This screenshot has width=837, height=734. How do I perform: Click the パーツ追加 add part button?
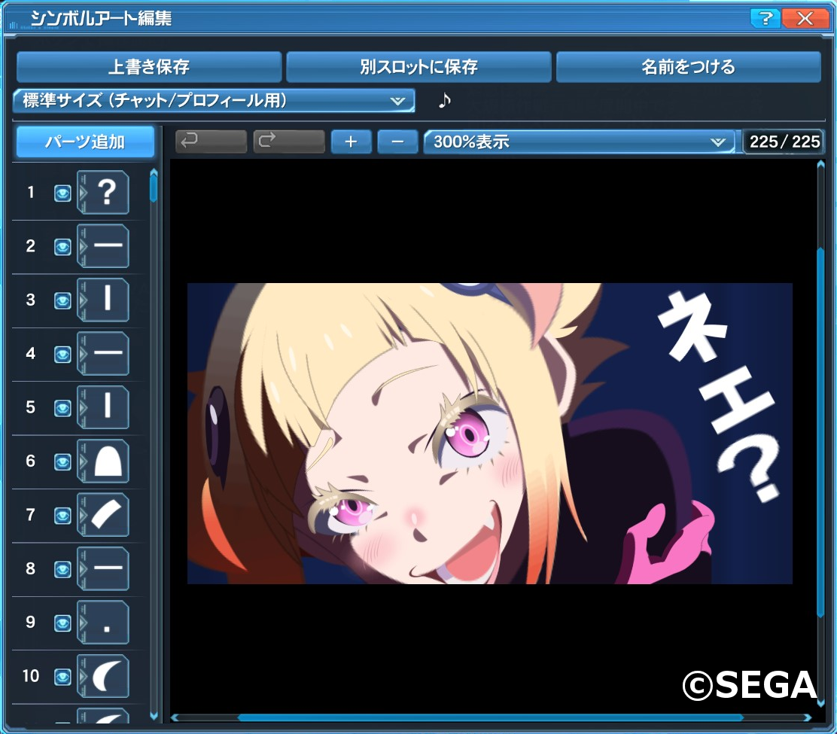click(85, 142)
